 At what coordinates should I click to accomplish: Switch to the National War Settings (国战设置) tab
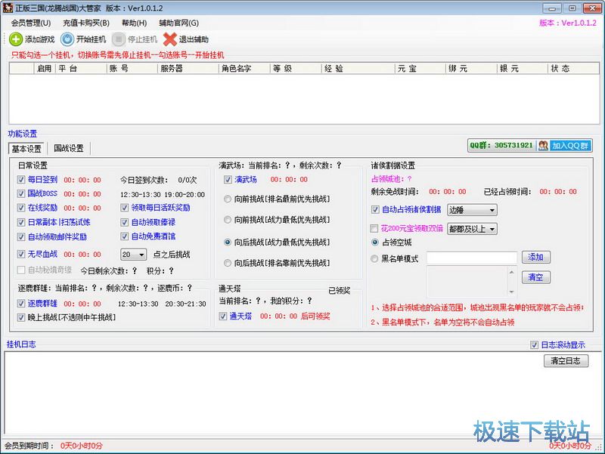pyautogui.click(x=68, y=149)
